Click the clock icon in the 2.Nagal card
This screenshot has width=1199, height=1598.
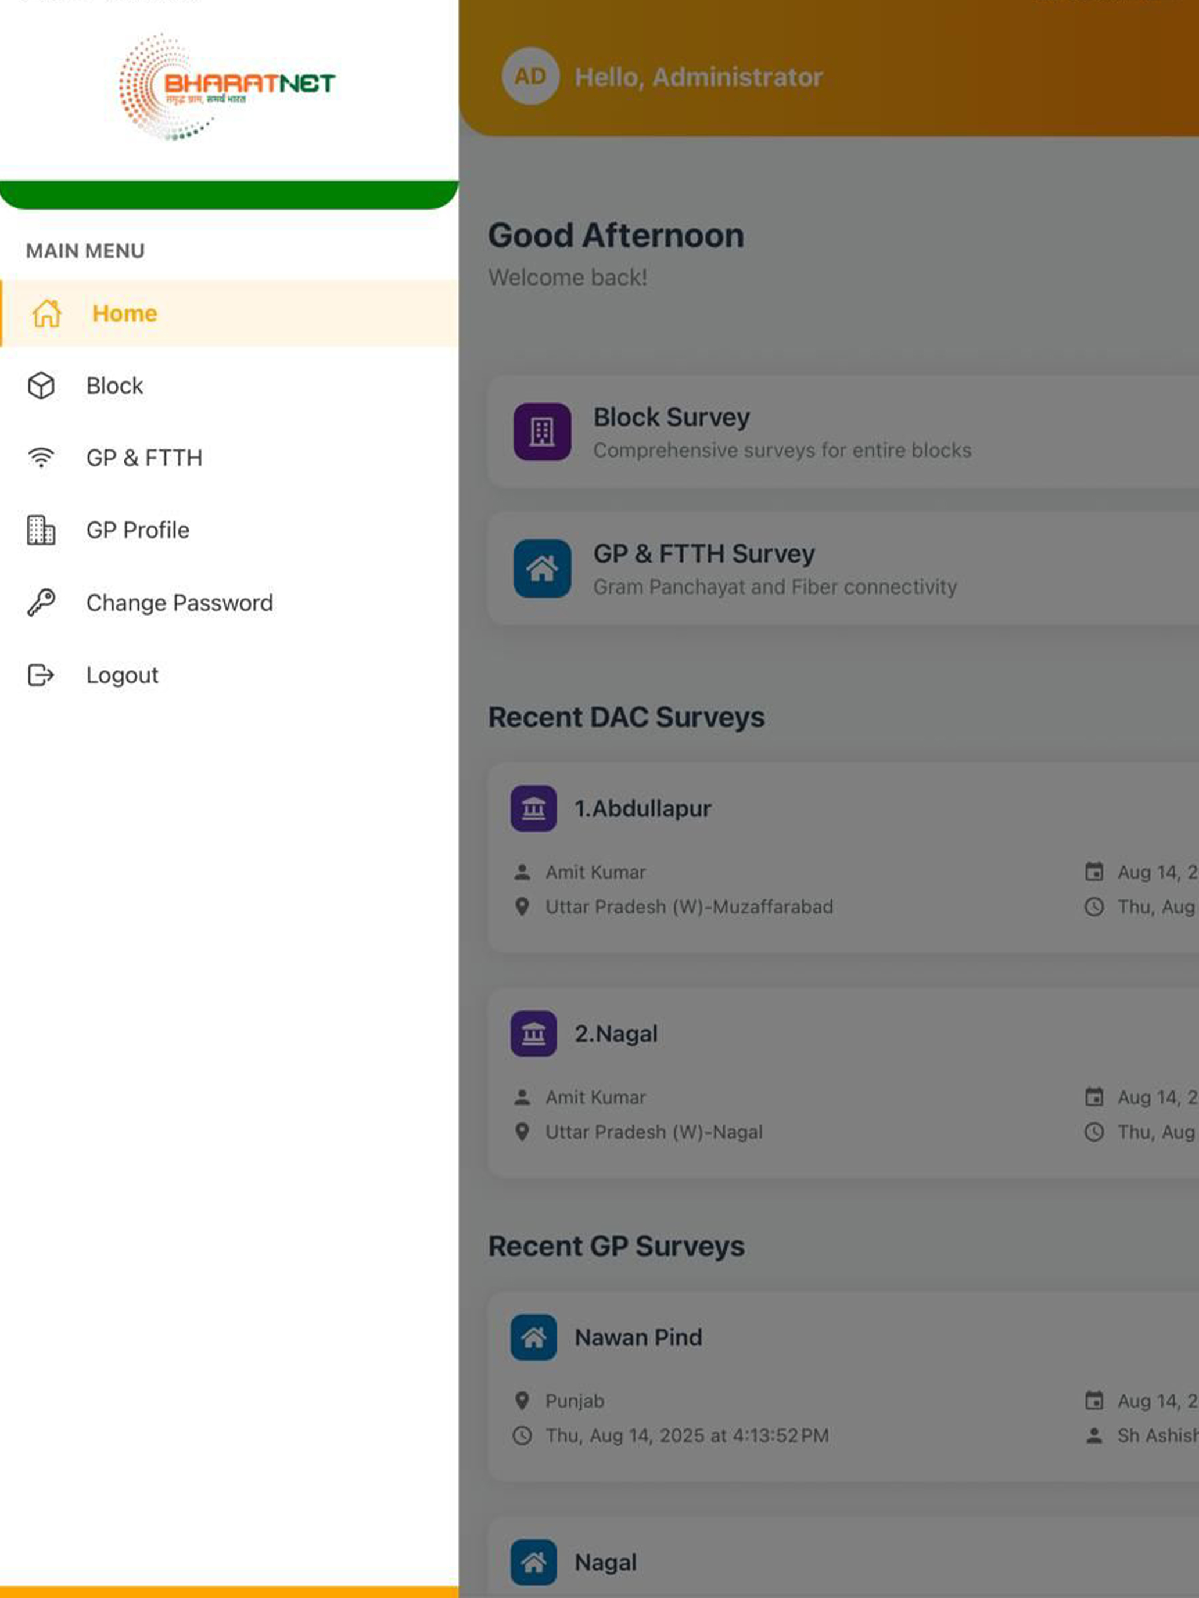1094,1132
